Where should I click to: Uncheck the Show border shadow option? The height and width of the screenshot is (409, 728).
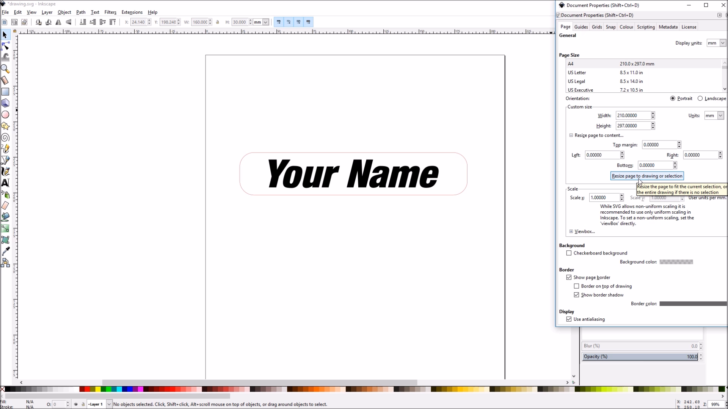(577, 295)
